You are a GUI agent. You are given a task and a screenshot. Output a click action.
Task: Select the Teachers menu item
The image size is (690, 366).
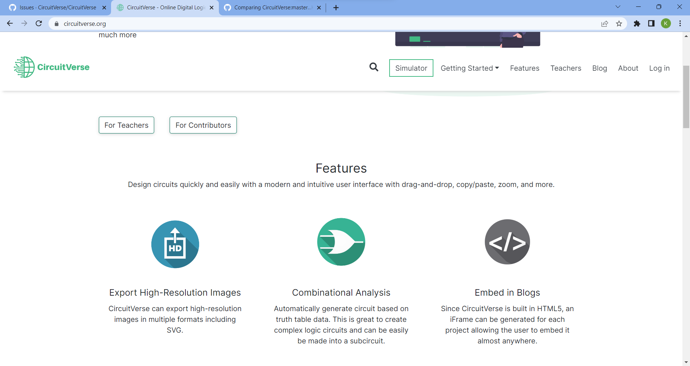click(x=566, y=68)
